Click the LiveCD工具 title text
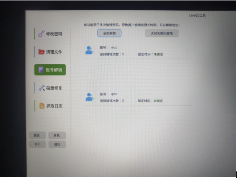This screenshot has height=178, width=238. click(197, 15)
